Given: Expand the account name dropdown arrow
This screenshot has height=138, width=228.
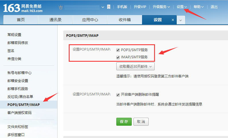Looking at the screenshot, I should (x=103, y=7).
